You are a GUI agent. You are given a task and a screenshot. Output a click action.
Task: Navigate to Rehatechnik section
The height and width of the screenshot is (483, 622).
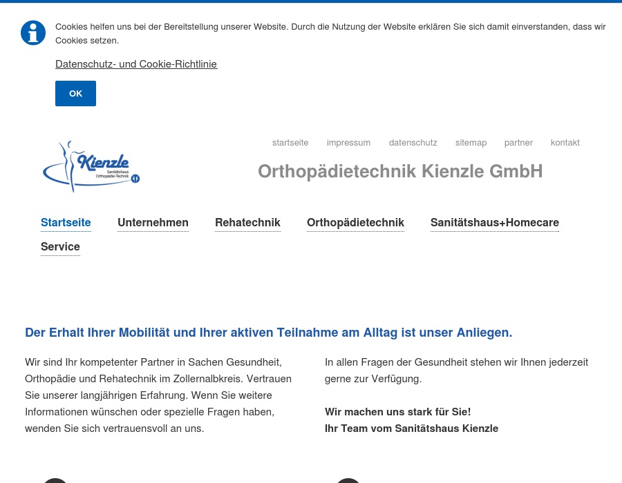coord(247,222)
